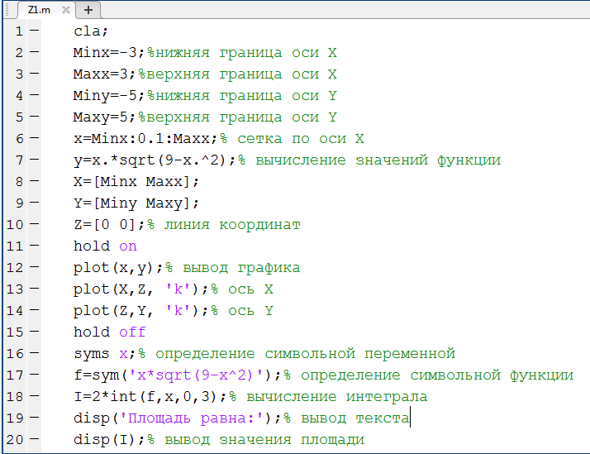Viewport: 590px width, 454px height.
Task: Set breakpoint at line 1 dash
Action: pyautogui.click(x=34, y=31)
